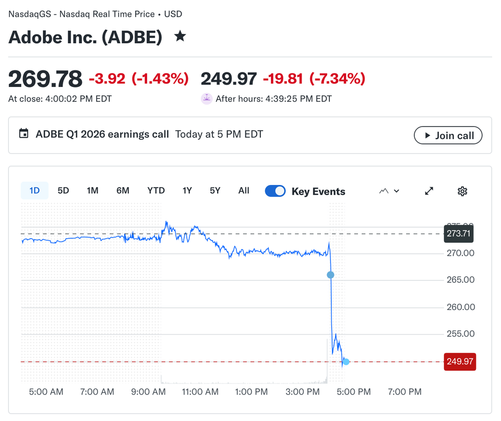
Task: Click the Adobe Inc. (ADBE) heading
Action: click(87, 36)
